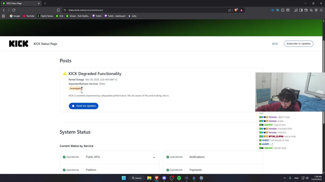This screenshot has width=325, height=182.
Task: Open the Stream - Kick Dashboard bookmark
Action: tap(78, 16)
